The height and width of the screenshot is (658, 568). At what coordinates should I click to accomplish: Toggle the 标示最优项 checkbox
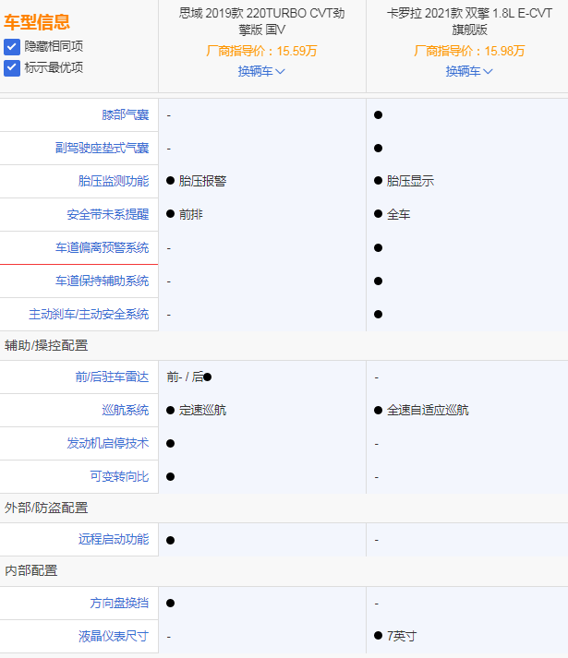12,67
